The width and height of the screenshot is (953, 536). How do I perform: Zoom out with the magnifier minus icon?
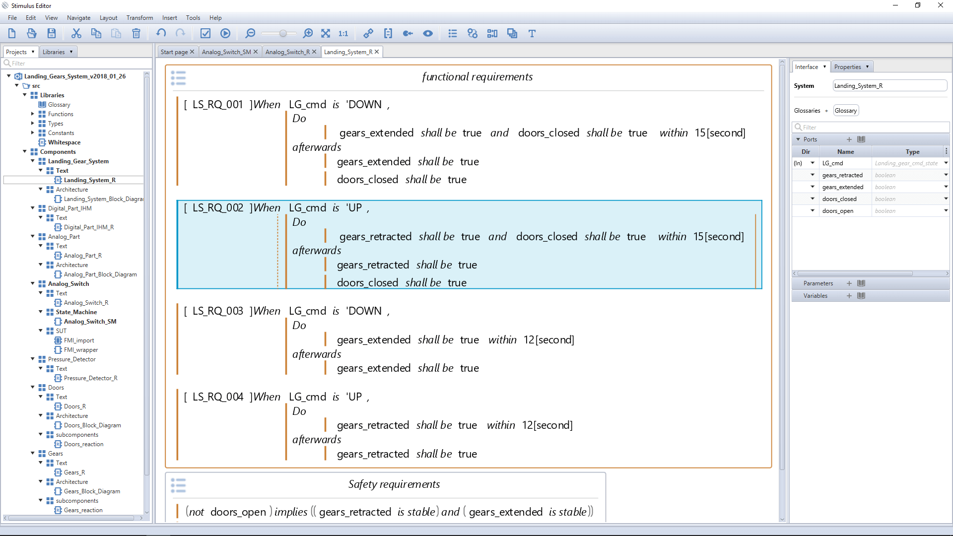coord(250,33)
